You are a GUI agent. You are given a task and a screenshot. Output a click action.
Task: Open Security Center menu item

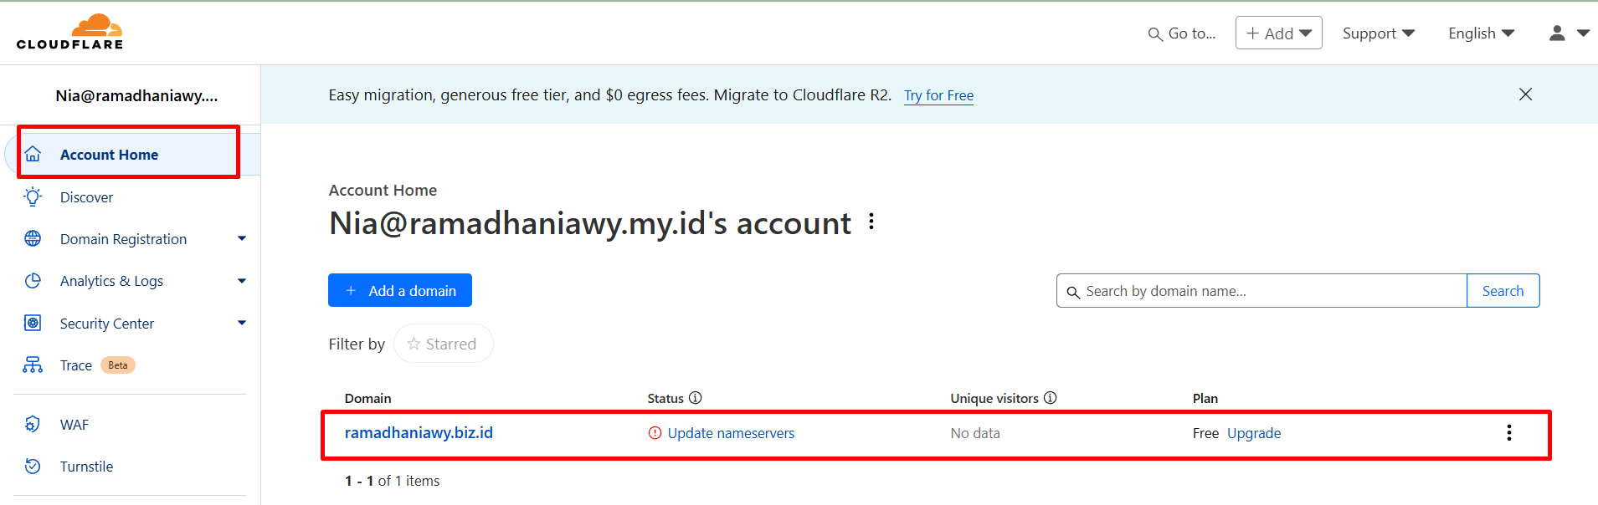(107, 324)
